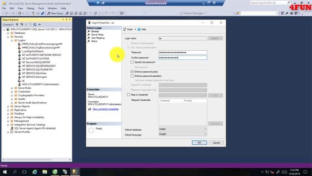Click the toolbox icon in top-right toolbar
The image size is (312, 176).
(x=292, y=13)
